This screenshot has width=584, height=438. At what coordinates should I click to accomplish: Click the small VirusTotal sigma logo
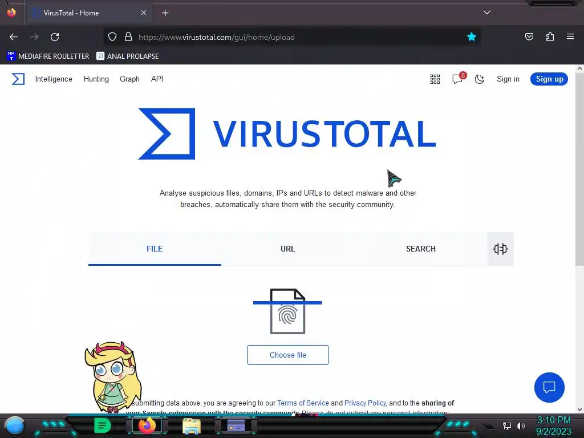tap(18, 79)
